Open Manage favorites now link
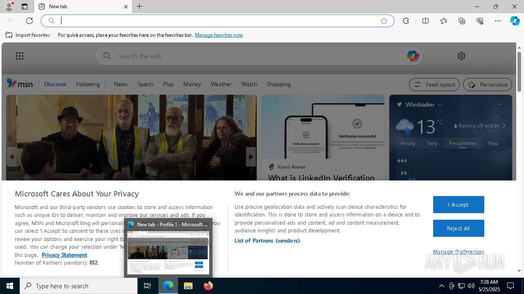The image size is (524, 294). pyautogui.click(x=219, y=35)
